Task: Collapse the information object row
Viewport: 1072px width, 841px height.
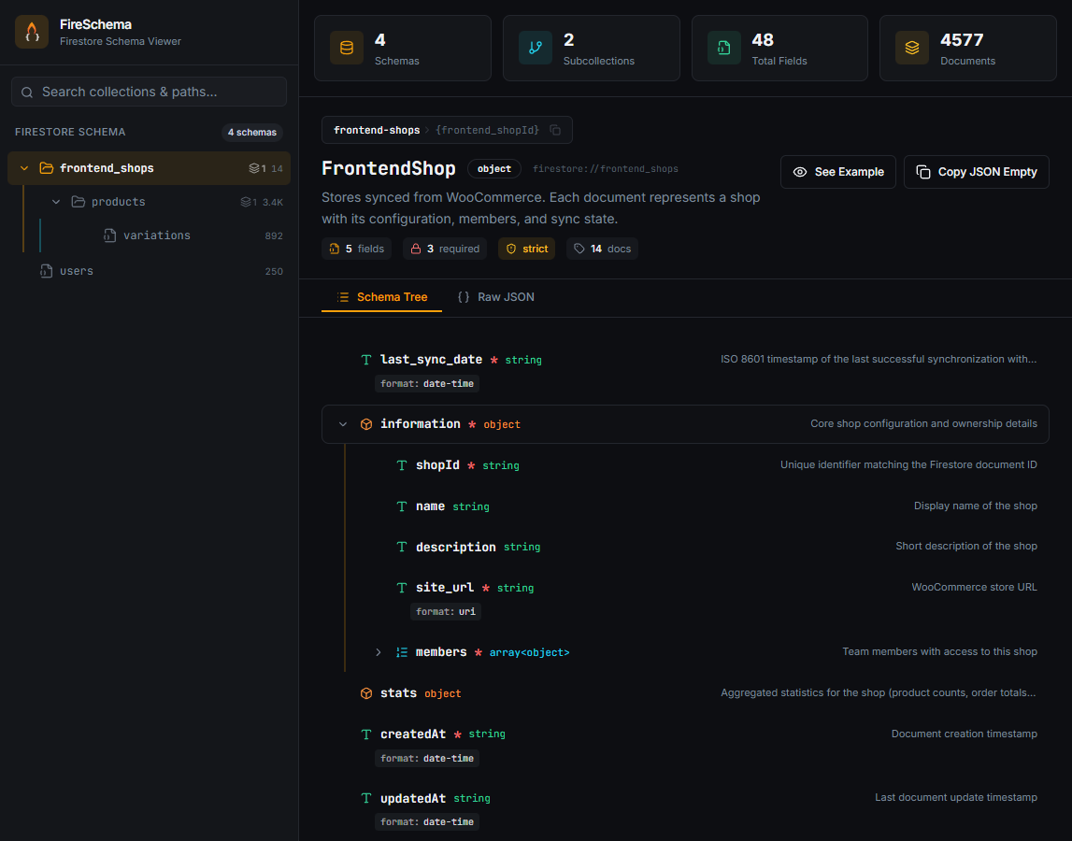Action: [x=343, y=423]
